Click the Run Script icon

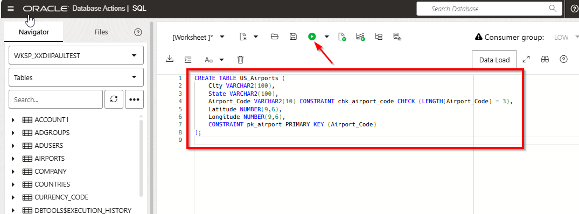pyautogui.click(x=342, y=37)
